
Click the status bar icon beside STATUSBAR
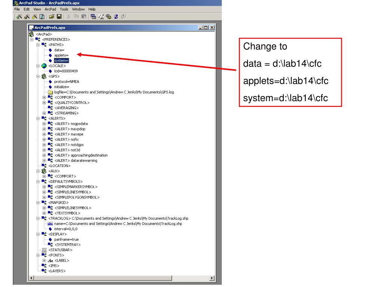tap(44, 250)
